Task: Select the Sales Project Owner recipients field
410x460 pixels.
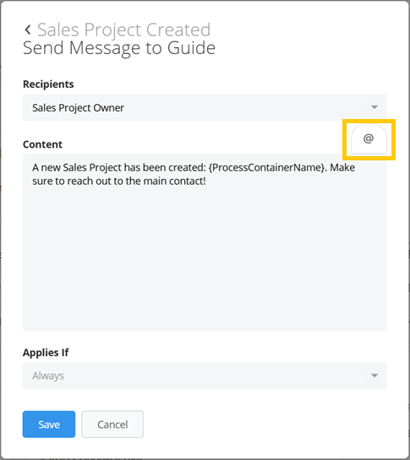Action: coord(205,107)
